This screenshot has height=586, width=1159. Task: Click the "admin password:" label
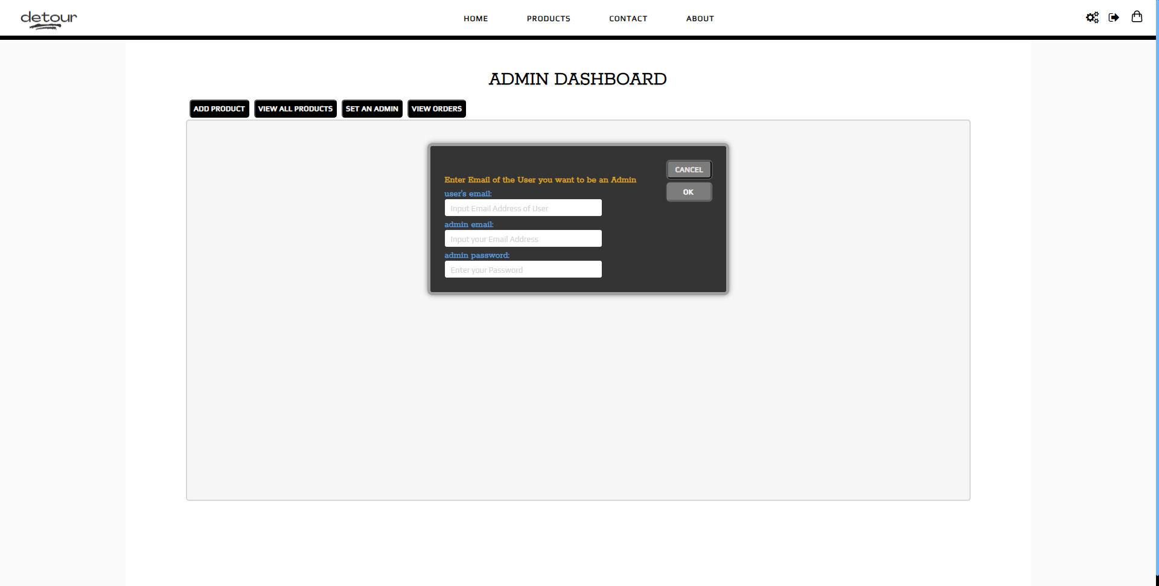coord(477,255)
